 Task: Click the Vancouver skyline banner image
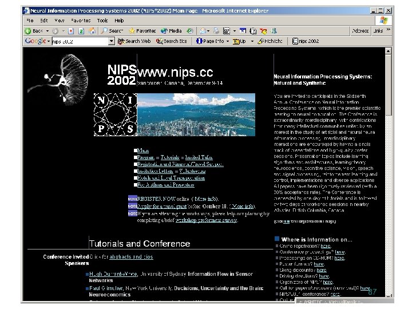(x=196, y=114)
